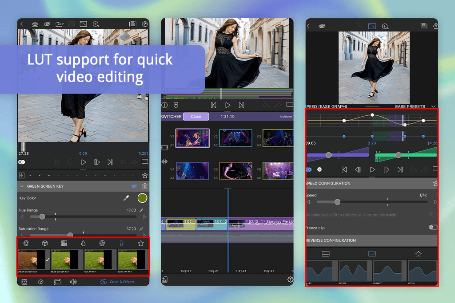Open the Frame & Fit icon in bottom toolbar

pyautogui.click(x=24, y=282)
